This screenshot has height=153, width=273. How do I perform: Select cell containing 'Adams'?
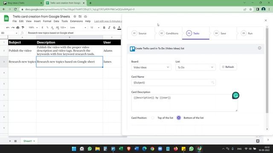112,51
